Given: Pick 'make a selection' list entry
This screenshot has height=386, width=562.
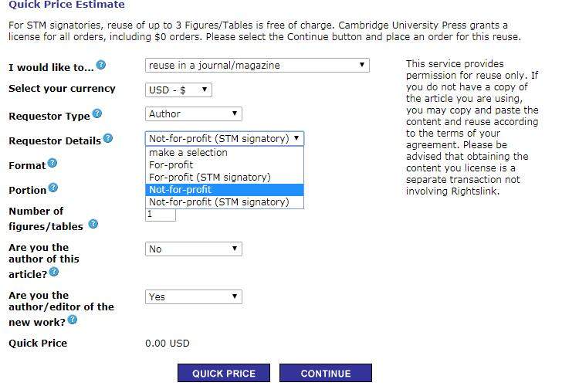Looking at the screenshot, I should click(x=188, y=153).
